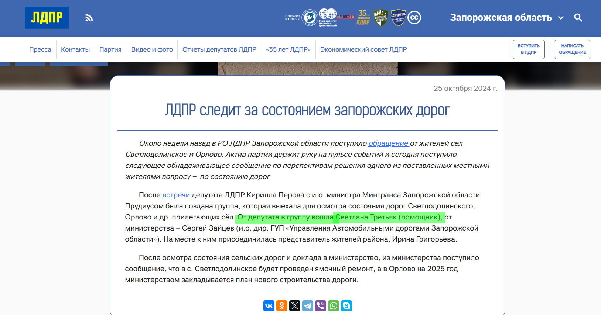The image size is (601, 315).
Task: Share the article on X (Twitter)
Action: [x=295, y=306]
